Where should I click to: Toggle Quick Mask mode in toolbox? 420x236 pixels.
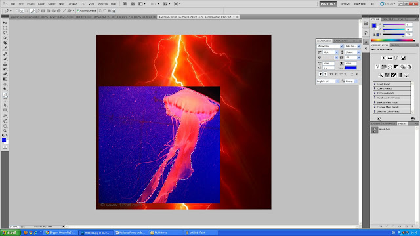pos(5,147)
